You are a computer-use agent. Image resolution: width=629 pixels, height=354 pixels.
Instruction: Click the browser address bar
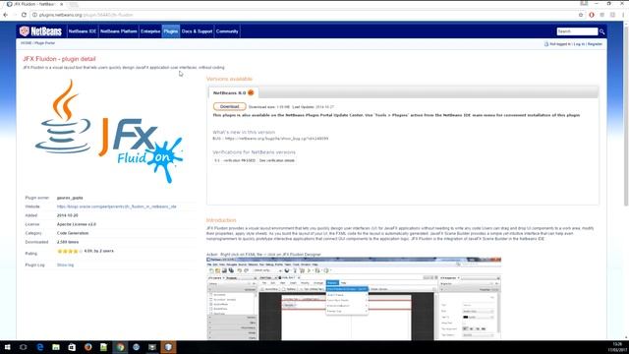[305, 15]
